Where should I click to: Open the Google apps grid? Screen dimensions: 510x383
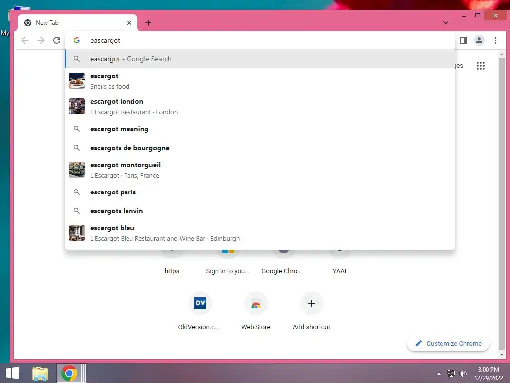[481, 66]
